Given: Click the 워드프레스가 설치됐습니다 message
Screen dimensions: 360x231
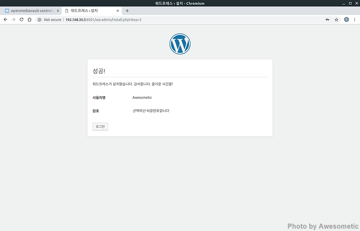Looking at the screenshot, I should [x=132, y=84].
